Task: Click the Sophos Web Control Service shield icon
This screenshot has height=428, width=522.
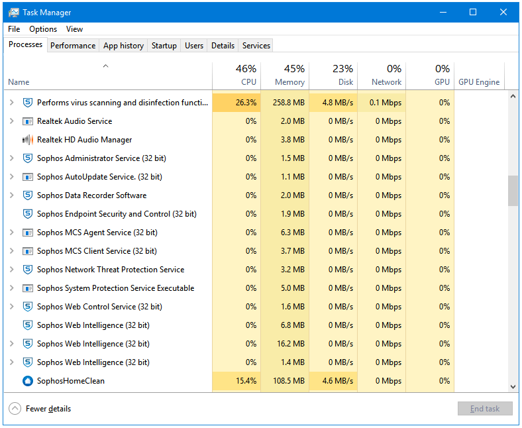Action: pyautogui.click(x=28, y=307)
